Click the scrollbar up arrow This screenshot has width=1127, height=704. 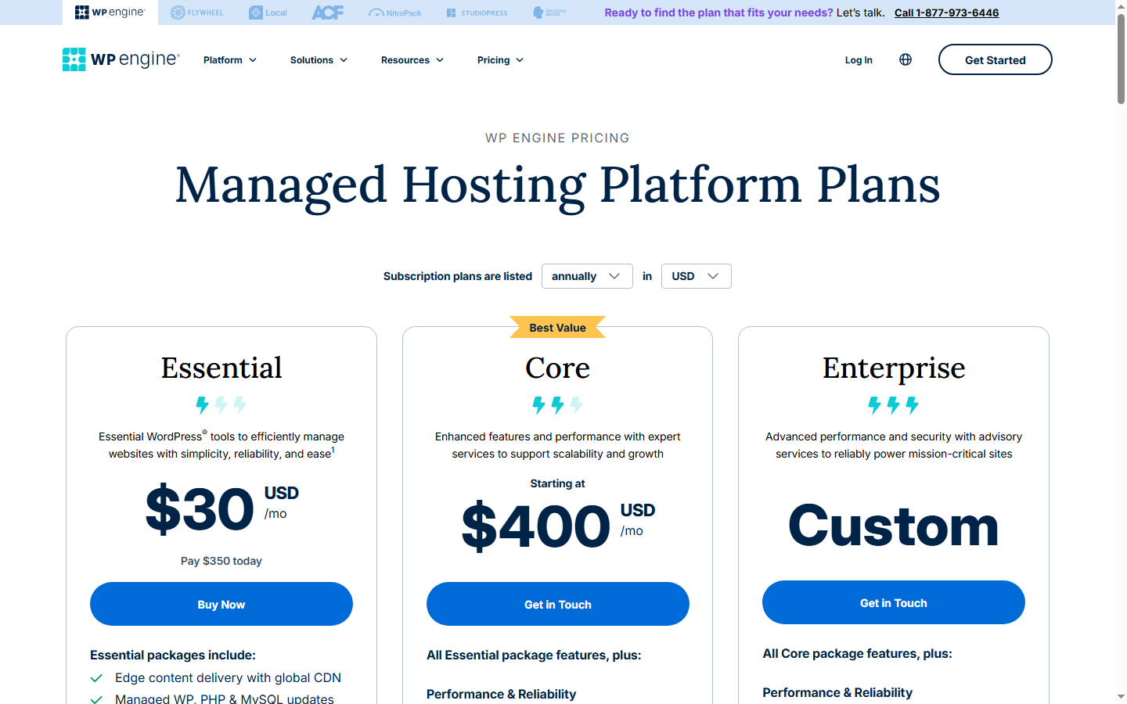pos(1121,6)
